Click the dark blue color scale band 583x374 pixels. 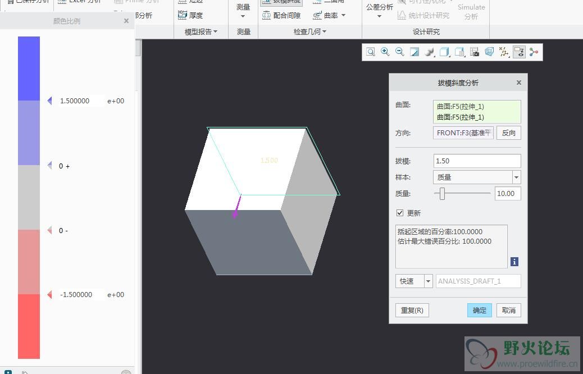[x=29, y=69]
